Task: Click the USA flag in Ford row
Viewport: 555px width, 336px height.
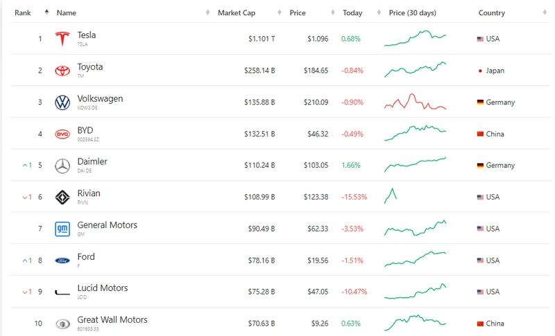Action: (480, 260)
